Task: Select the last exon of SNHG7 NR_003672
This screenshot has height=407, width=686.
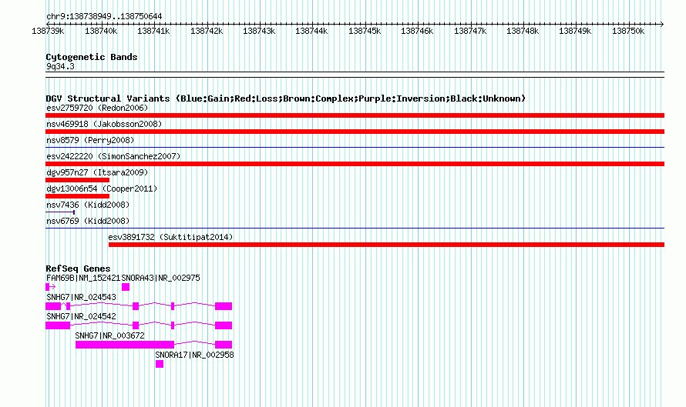Action: coord(224,345)
